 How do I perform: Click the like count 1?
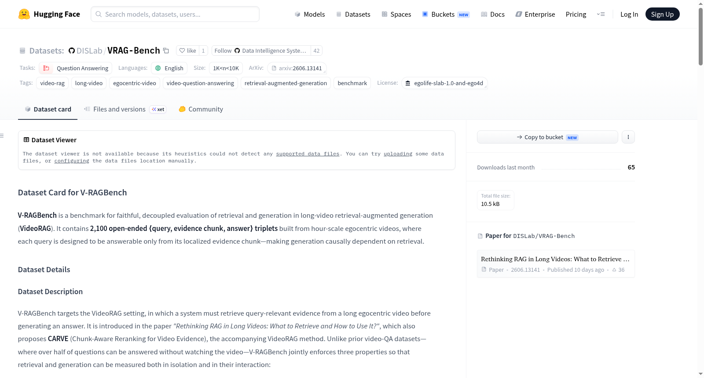(x=203, y=50)
